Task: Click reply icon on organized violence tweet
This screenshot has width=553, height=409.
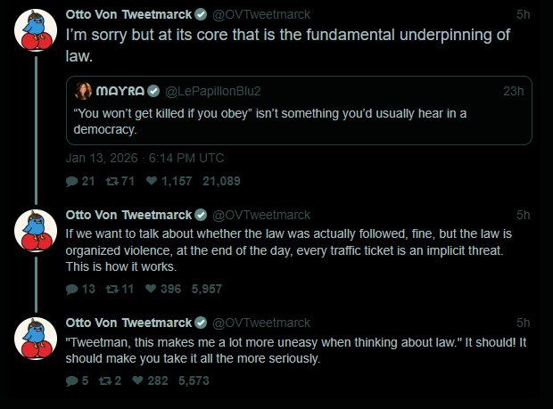Action: 72,289
